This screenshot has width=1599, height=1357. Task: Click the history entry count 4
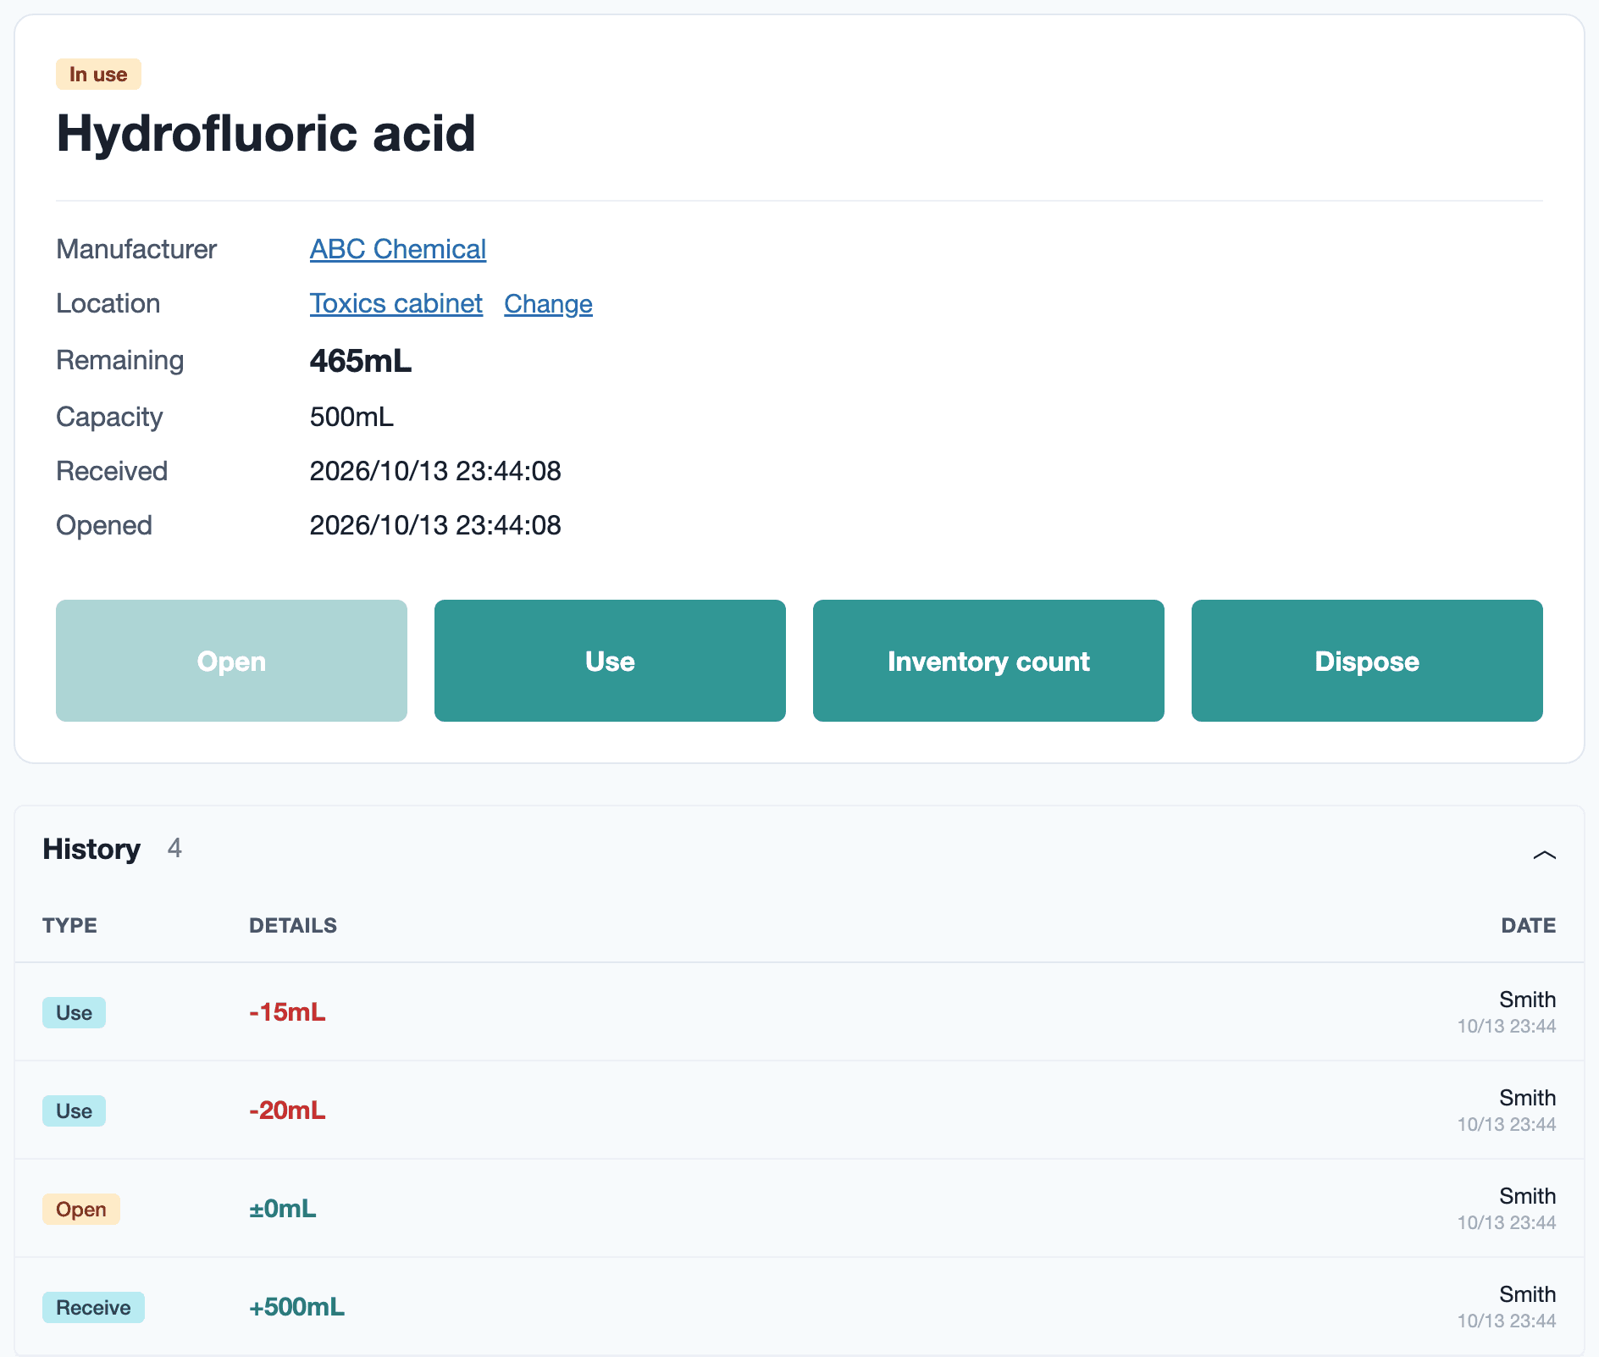tap(174, 848)
